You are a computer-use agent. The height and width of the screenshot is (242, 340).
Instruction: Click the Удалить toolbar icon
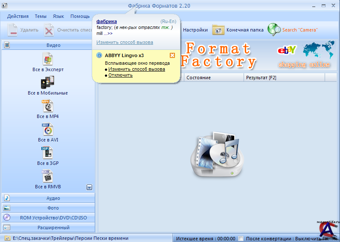pyautogui.click(x=13, y=30)
